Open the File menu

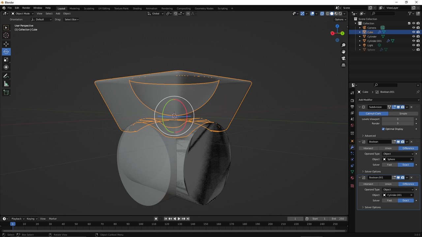(x=10, y=8)
